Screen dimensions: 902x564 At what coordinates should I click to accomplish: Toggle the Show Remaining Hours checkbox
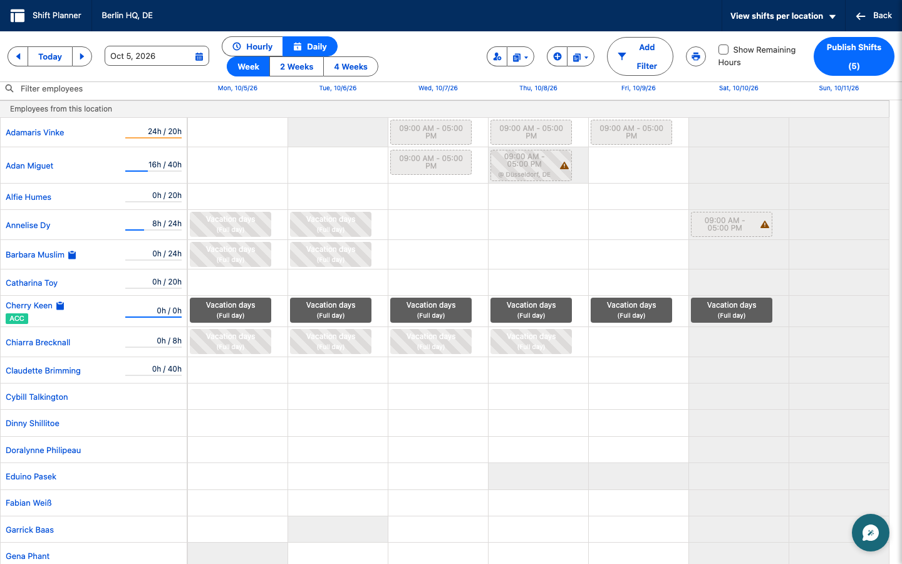(723, 50)
